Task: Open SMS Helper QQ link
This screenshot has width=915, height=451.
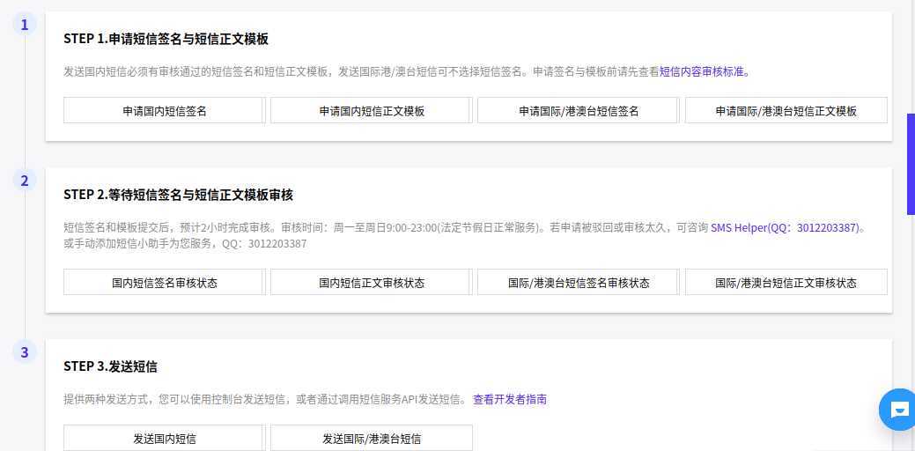Action: tap(788, 227)
